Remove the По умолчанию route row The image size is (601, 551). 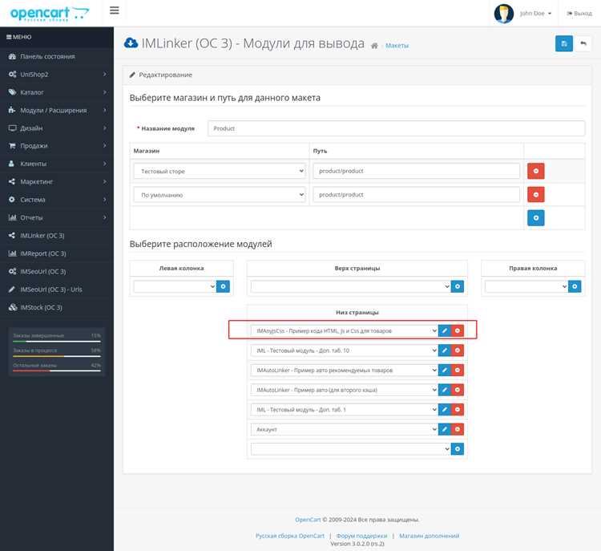535,195
